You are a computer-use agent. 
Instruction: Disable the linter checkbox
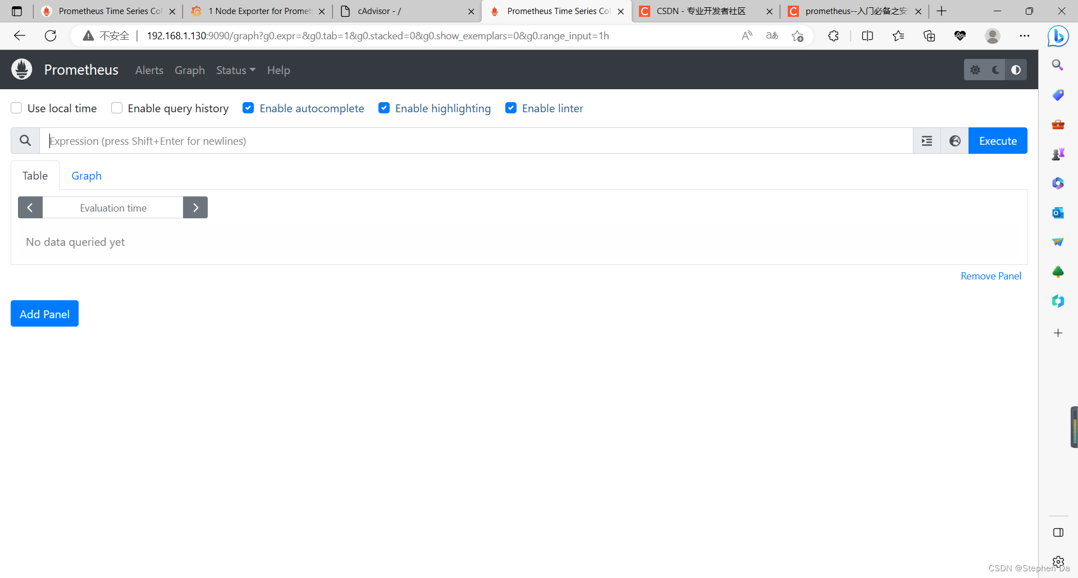point(511,108)
